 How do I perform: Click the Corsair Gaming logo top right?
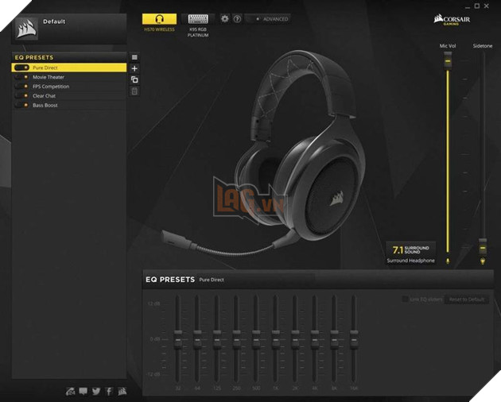point(452,20)
